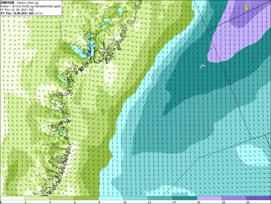Image resolution: width=271 pixels, height=204 pixels.
Task: Select the 2–4 m/s light green legend swatch
Action: (x=37, y=198)
